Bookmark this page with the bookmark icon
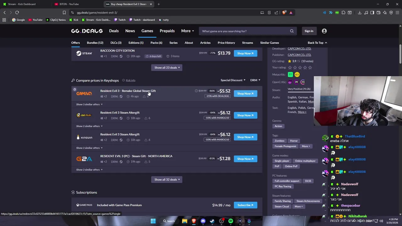402x226 pixels. click(x=64, y=13)
